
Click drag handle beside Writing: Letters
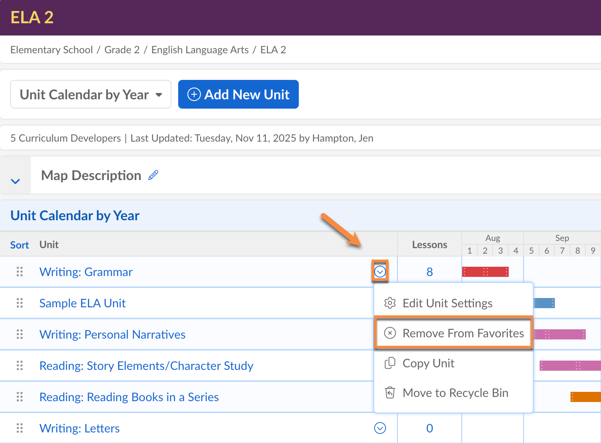[19, 428]
